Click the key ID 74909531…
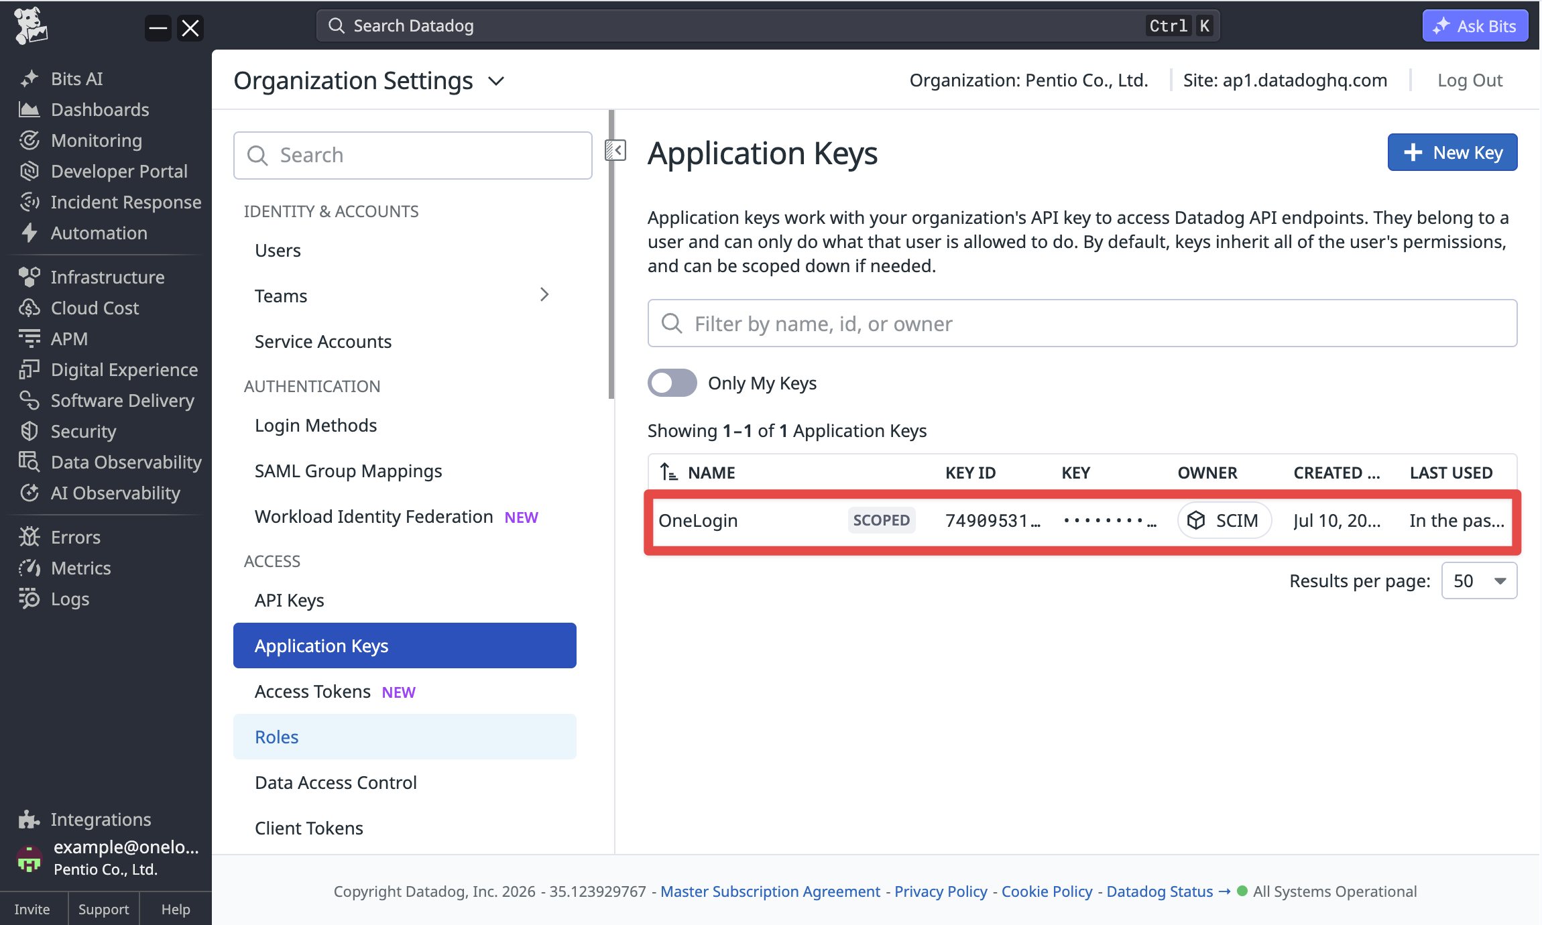 coord(992,521)
